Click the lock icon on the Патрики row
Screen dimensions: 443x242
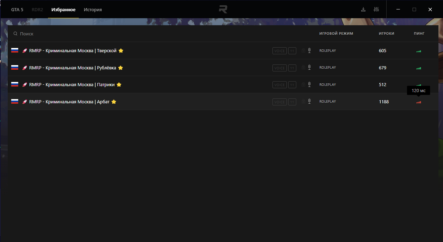click(x=303, y=84)
